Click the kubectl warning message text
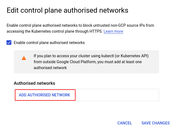 tap(91, 62)
